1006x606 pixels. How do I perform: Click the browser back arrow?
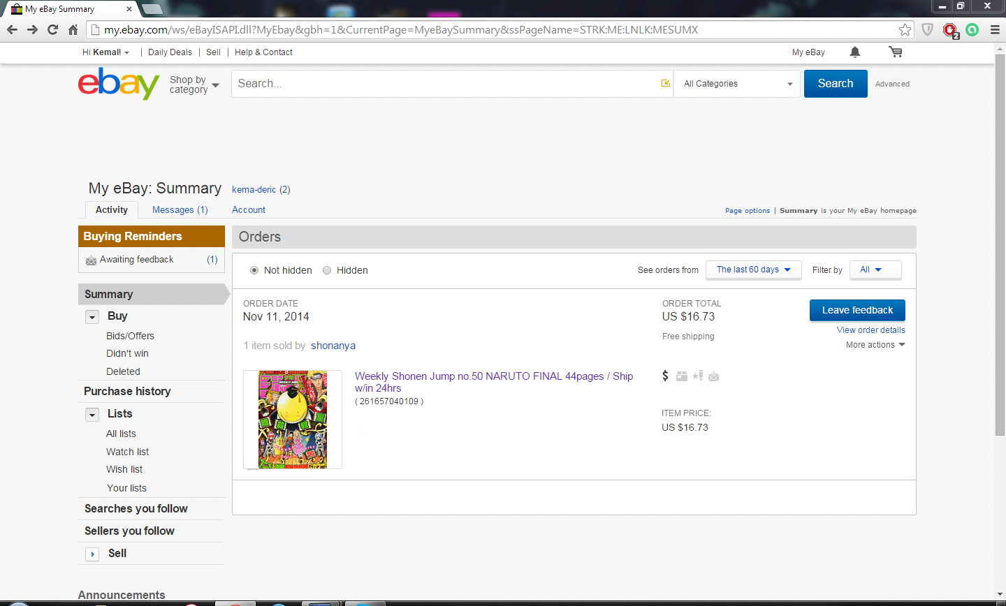[12, 29]
